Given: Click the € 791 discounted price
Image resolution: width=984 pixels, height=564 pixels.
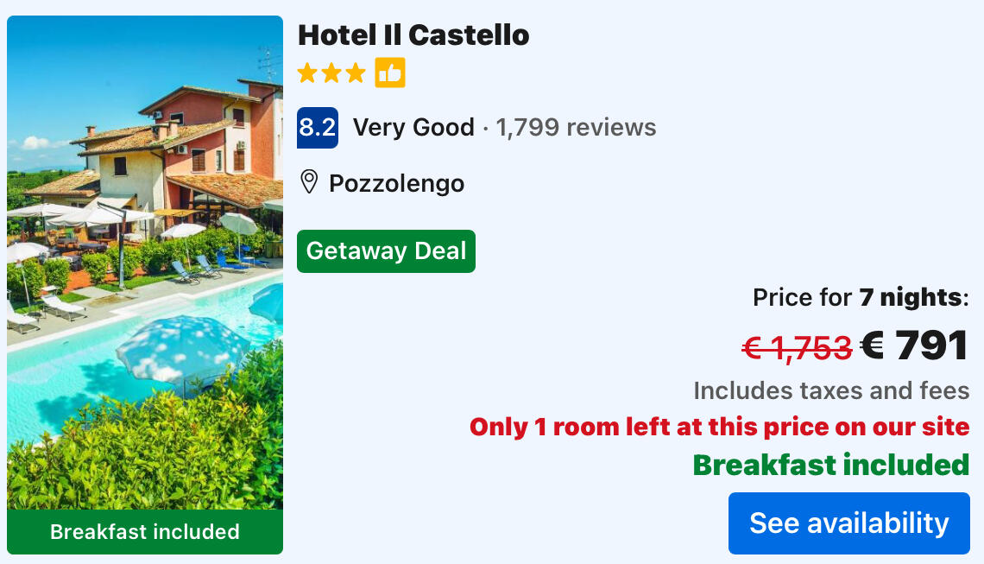Looking at the screenshot, I should pos(915,345).
